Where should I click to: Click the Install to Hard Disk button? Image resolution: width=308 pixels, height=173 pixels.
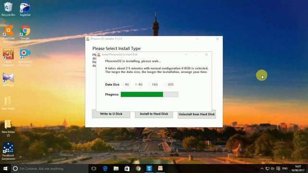click(154, 114)
